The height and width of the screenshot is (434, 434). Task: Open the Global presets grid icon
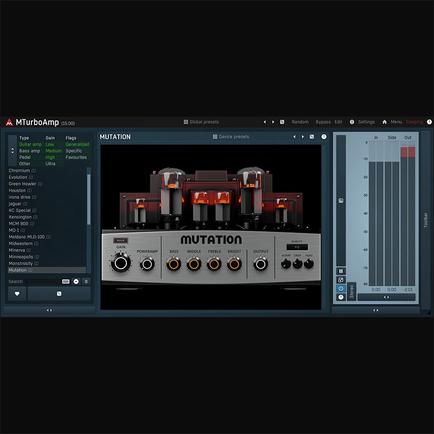click(x=186, y=122)
